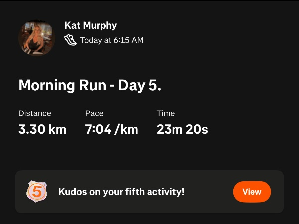Screen dimensions: 299x224
Task: Tap the word 'Kudos' in the banner
Action: click(72, 191)
